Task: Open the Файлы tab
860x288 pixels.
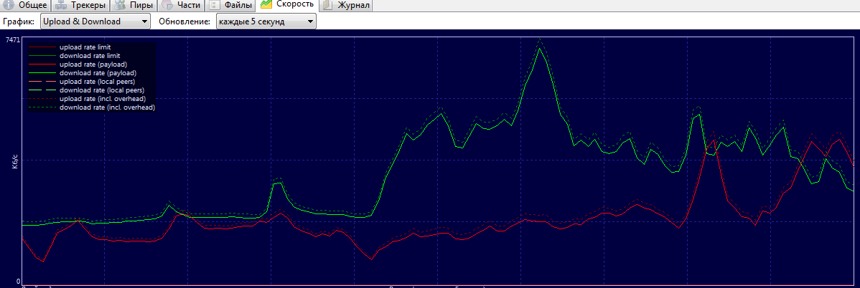Action: 231,6
